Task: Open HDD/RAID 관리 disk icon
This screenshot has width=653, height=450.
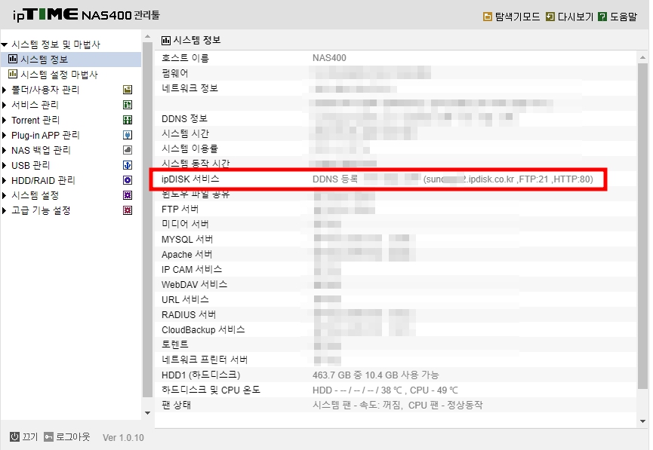Action: (128, 180)
